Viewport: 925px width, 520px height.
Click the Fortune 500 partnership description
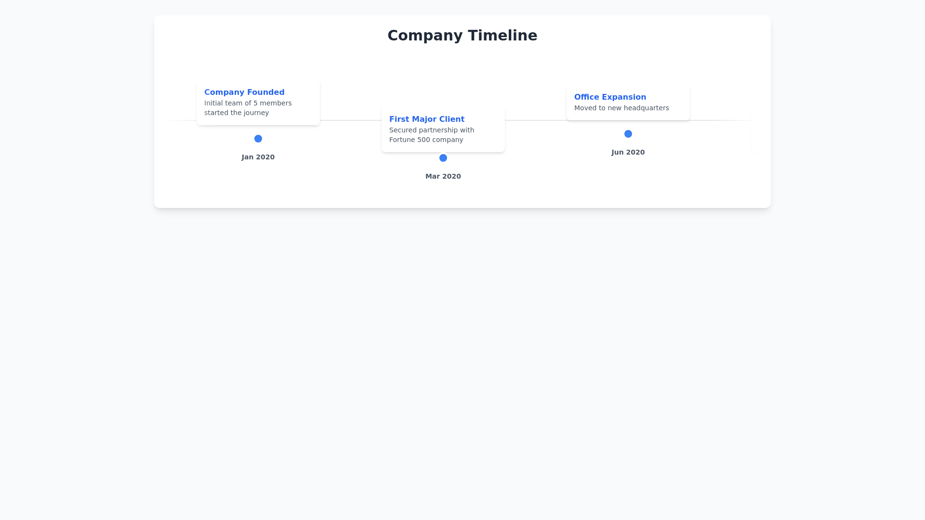(x=431, y=135)
